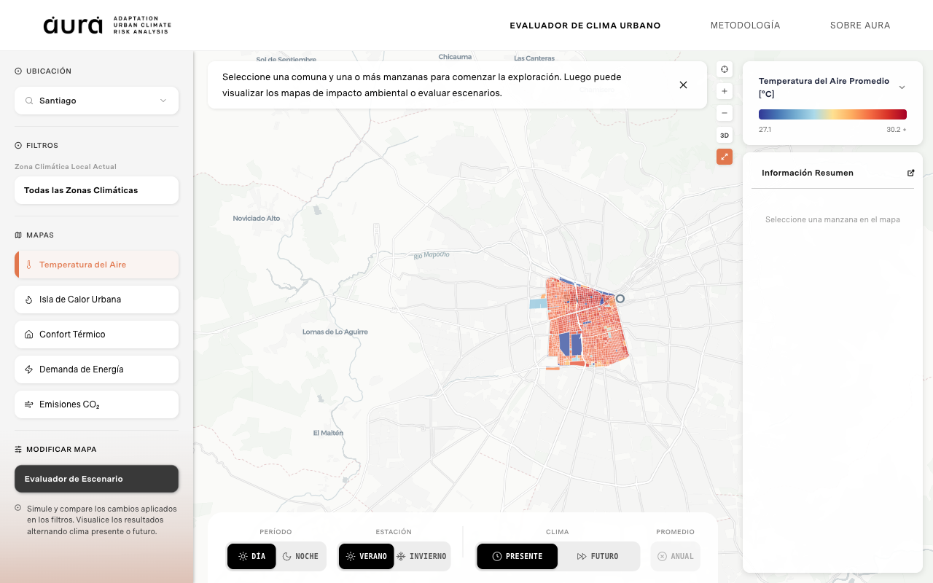This screenshot has height=583, width=933.
Task: Click the locate/recenter map icon
Action: coord(725,69)
